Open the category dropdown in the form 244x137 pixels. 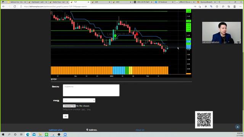tap(79, 100)
